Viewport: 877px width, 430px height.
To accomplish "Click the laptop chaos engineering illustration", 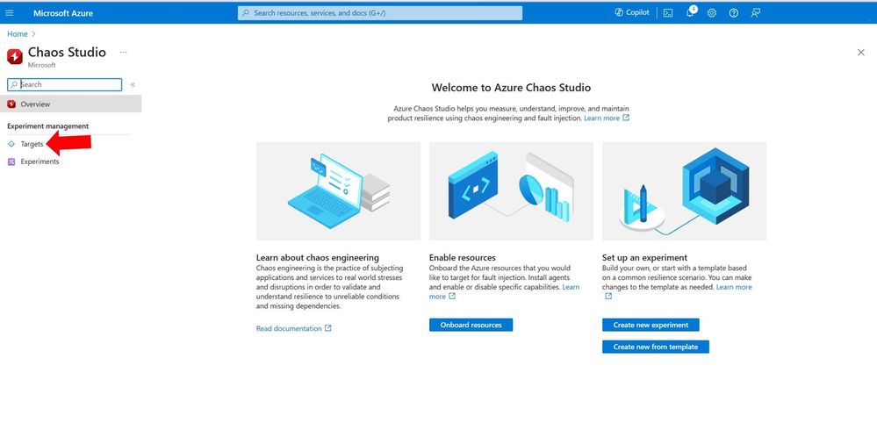I will 338,191.
